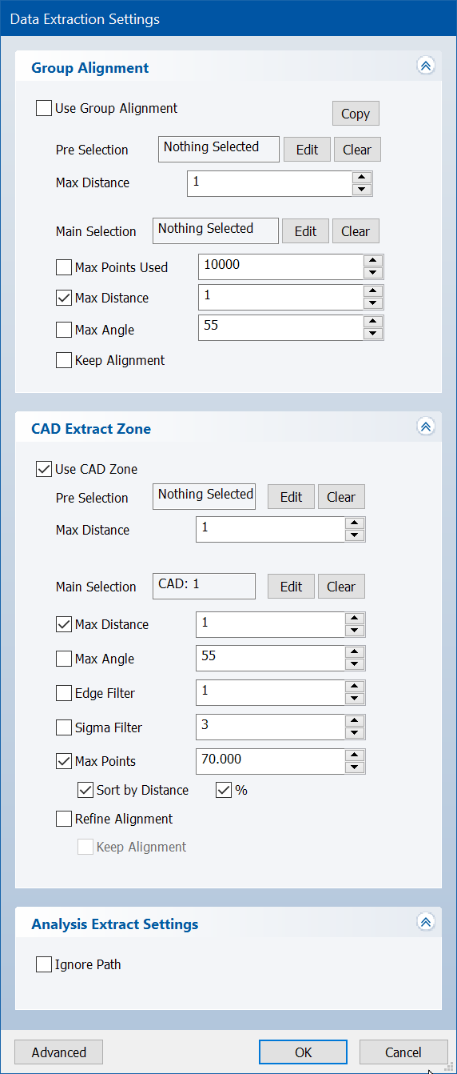Click the Copy button in Group Alignment
The width and height of the screenshot is (457, 1074).
356,114
